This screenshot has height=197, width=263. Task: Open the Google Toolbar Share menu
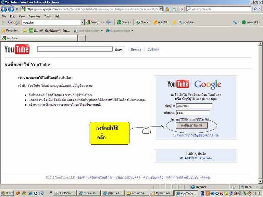tap(124, 22)
